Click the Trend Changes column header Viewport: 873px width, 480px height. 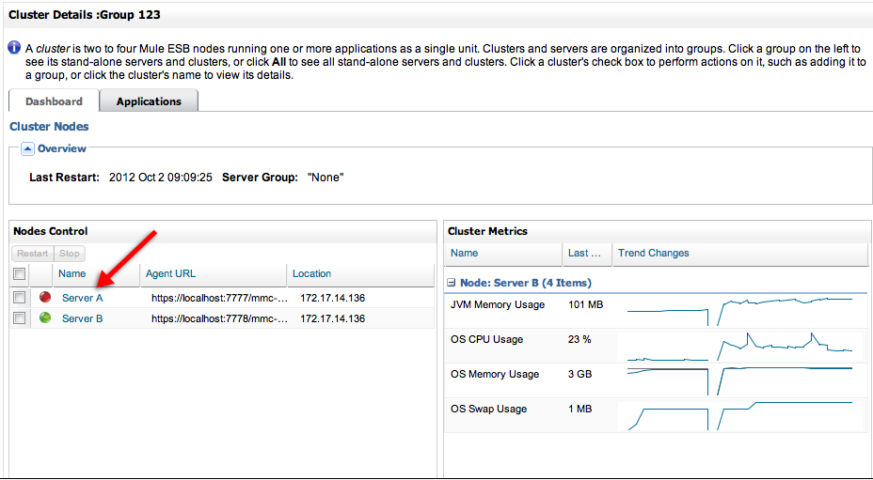653,254
